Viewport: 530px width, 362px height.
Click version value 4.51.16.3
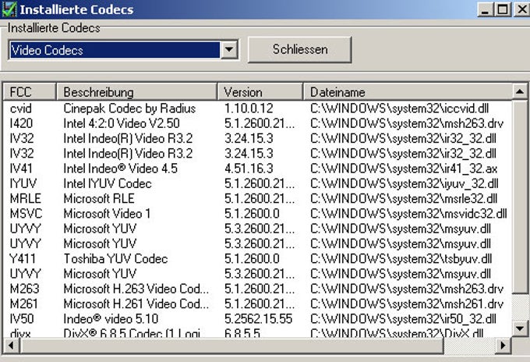pos(249,169)
